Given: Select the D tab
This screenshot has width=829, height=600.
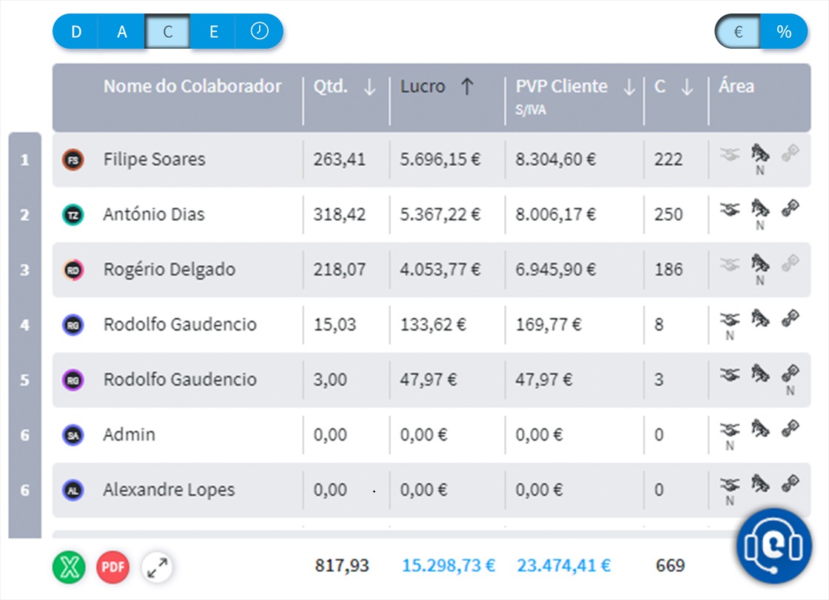Looking at the screenshot, I should click(75, 32).
